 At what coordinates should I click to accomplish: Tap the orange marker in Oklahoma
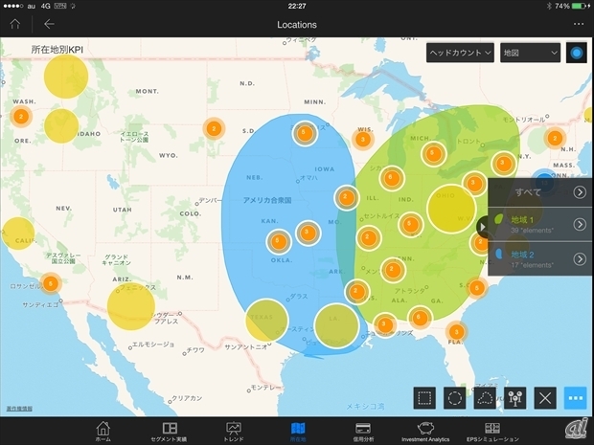(x=279, y=241)
